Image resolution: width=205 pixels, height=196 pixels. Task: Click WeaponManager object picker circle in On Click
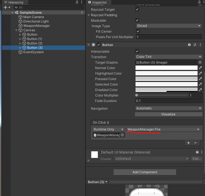point(122,135)
